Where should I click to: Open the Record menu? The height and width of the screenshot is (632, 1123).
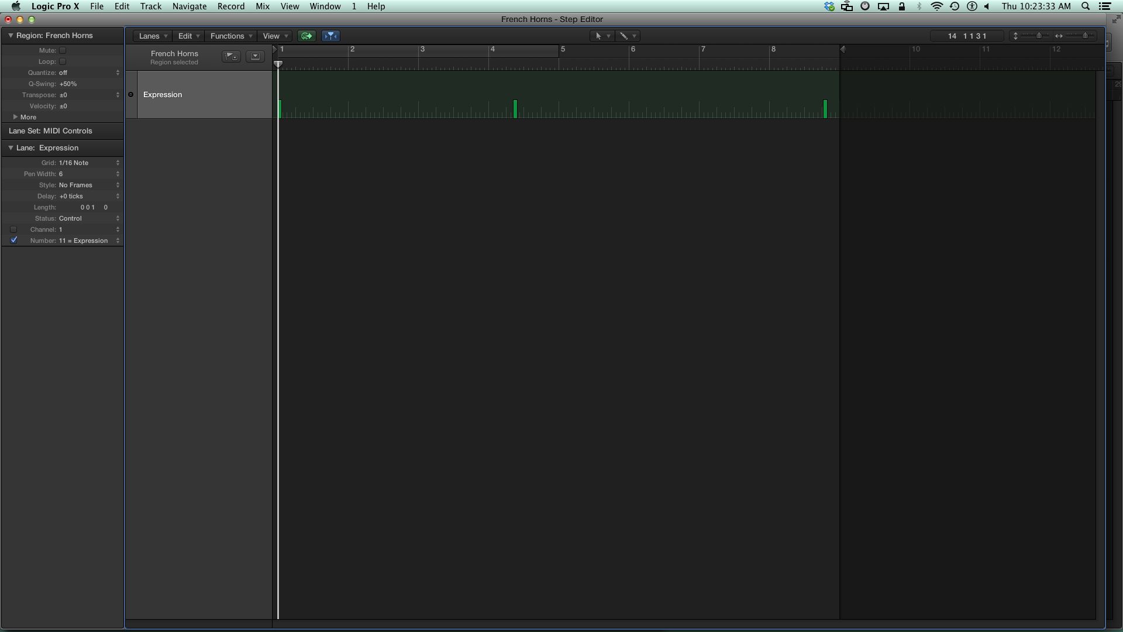[x=231, y=6]
